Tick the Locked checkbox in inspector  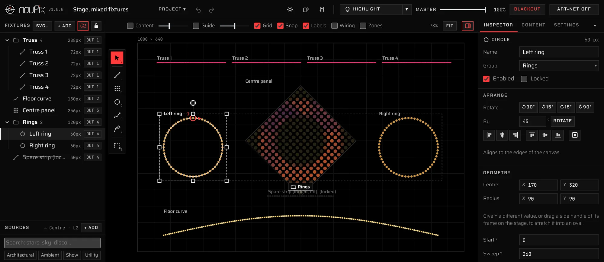tap(524, 79)
